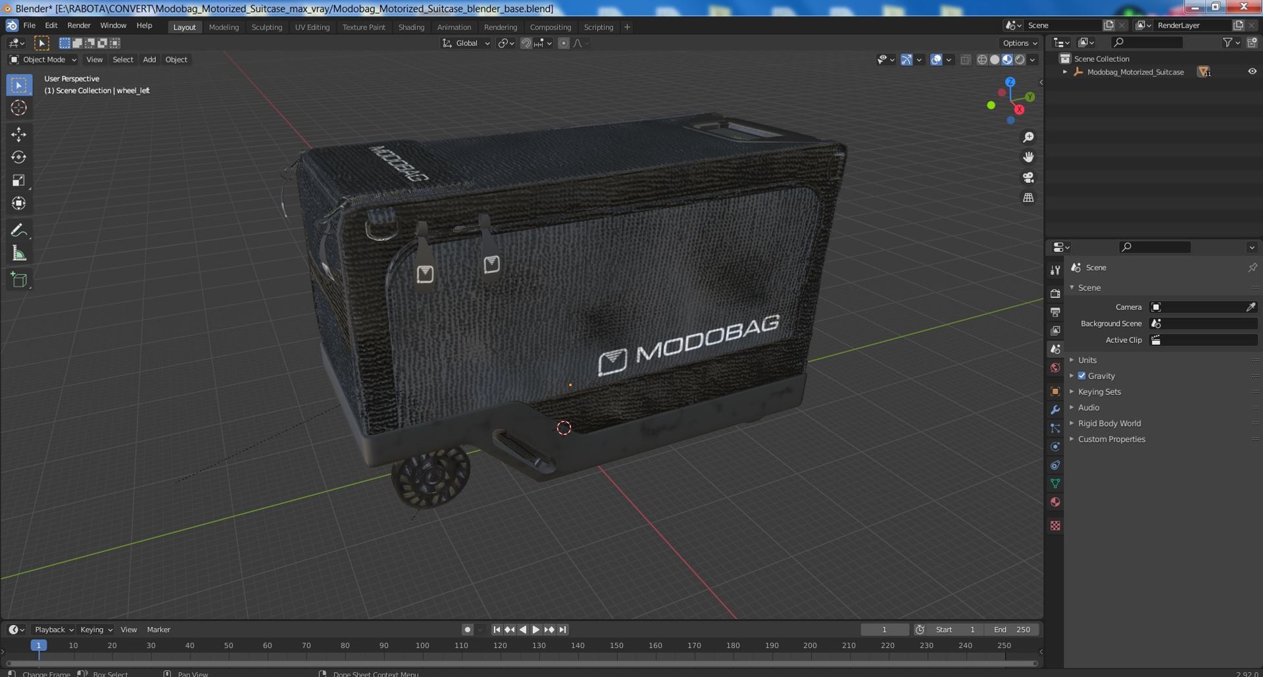Select the Transform tool

pyautogui.click(x=18, y=203)
